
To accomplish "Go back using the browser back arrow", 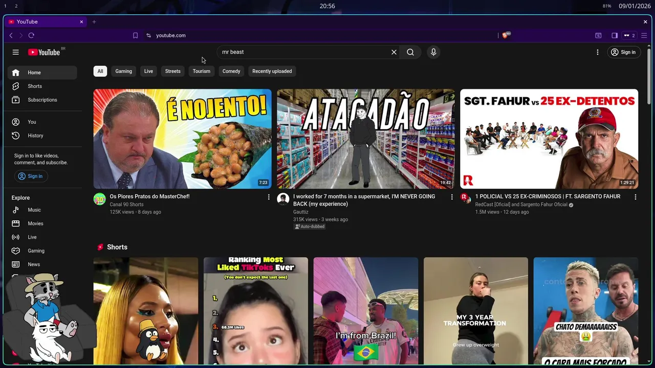I will pos(11,35).
